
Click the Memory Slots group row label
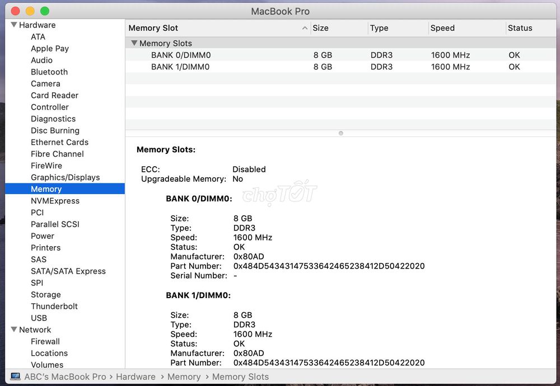(x=166, y=43)
